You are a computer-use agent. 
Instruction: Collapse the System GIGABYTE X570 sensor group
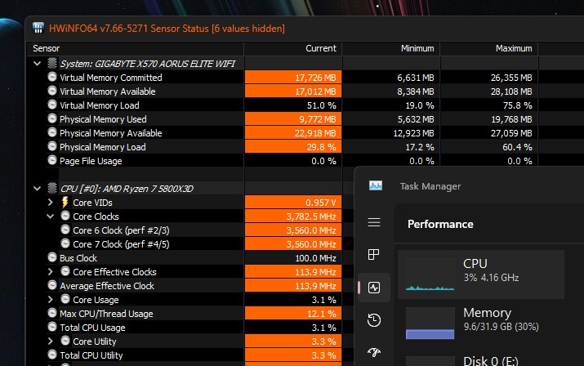click(38, 64)
